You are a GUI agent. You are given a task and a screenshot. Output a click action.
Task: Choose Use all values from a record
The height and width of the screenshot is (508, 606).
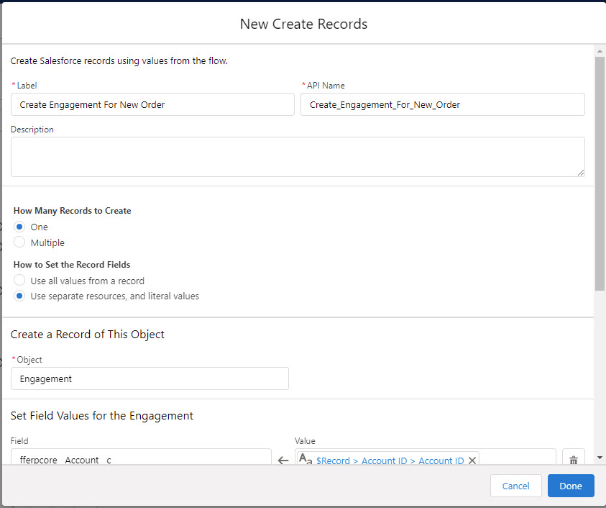click(x=19, y=281)
